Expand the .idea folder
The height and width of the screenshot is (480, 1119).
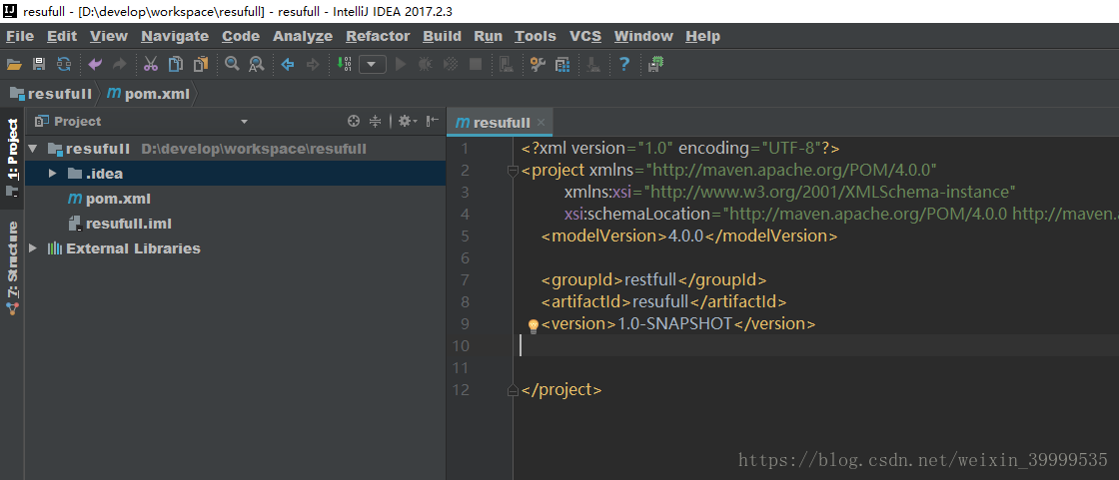52,174
